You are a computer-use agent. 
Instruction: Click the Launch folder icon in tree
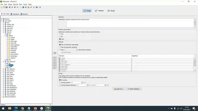click(9, 38)
